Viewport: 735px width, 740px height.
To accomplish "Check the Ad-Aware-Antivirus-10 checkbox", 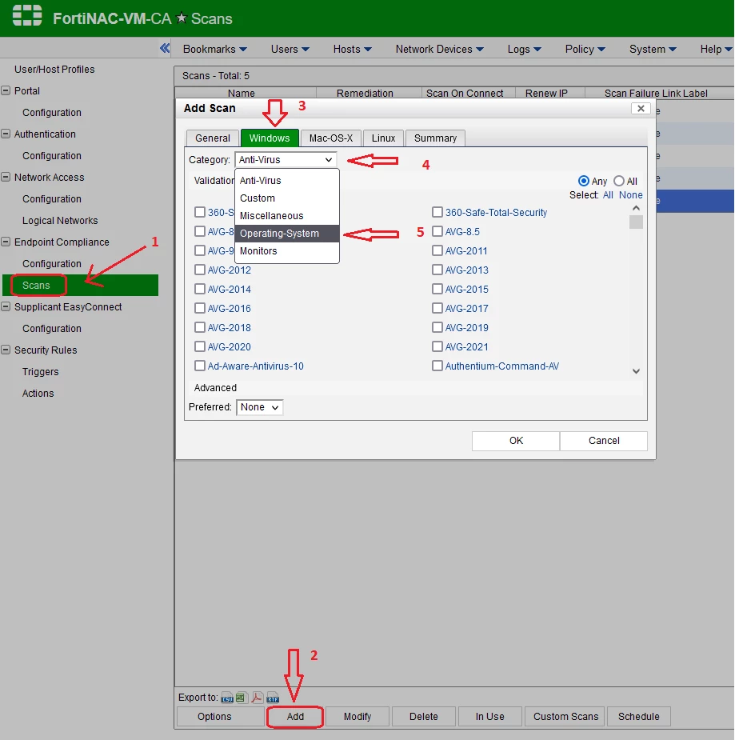I will pos(200,366).
